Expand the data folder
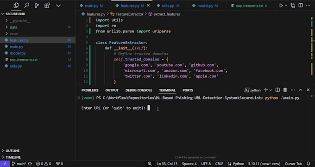This screenshot has height=167, width=315. click(13, 27)
